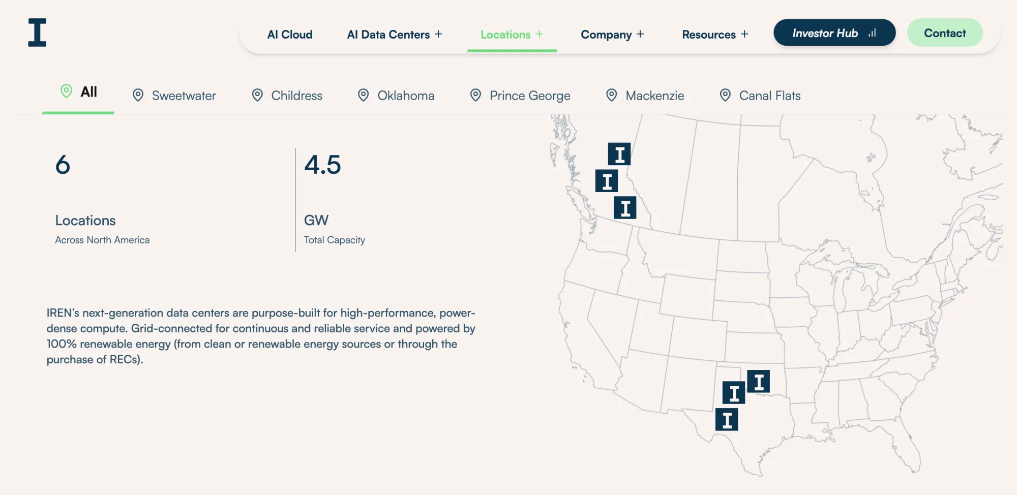
Task: Click the IREN logo icon
Action: (x=37, y=33)
